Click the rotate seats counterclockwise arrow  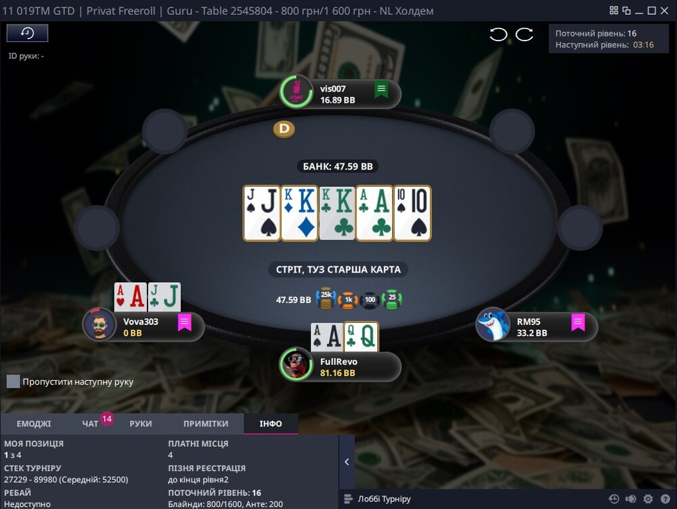pos(498,35)
